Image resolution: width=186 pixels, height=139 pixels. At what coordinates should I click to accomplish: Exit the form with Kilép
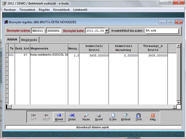[153, 117]
